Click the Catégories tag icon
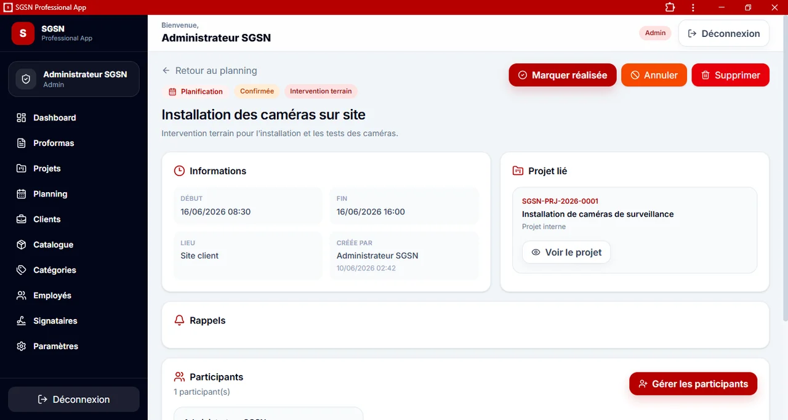Screen dimensions: 788x420 (22, 270)
